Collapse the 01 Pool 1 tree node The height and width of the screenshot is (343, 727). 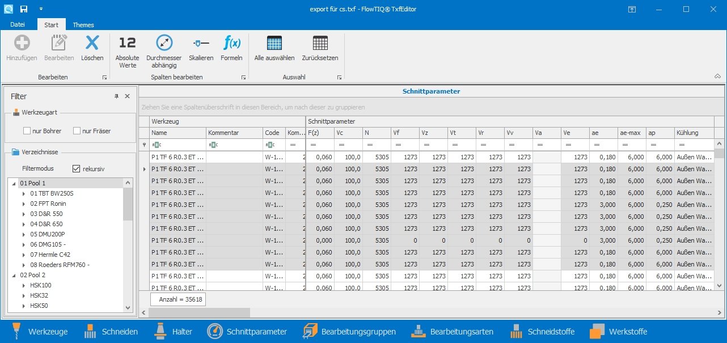14,184
